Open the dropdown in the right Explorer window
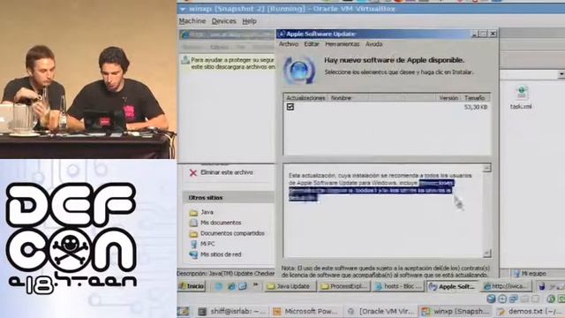Image resolution: width=565 pixels, height=318 pixels. 561,74
